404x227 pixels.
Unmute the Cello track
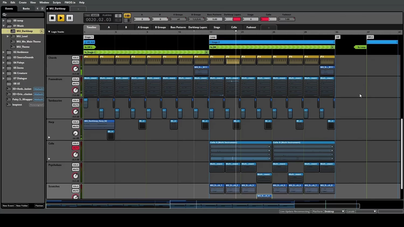pyautogui.click(x=75, y=148)
